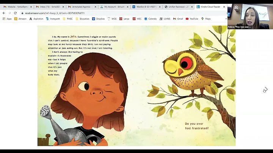Click the text "Do you ever feel frustrated?"
This screenshot has height=153, width=273.
point(196,126)
